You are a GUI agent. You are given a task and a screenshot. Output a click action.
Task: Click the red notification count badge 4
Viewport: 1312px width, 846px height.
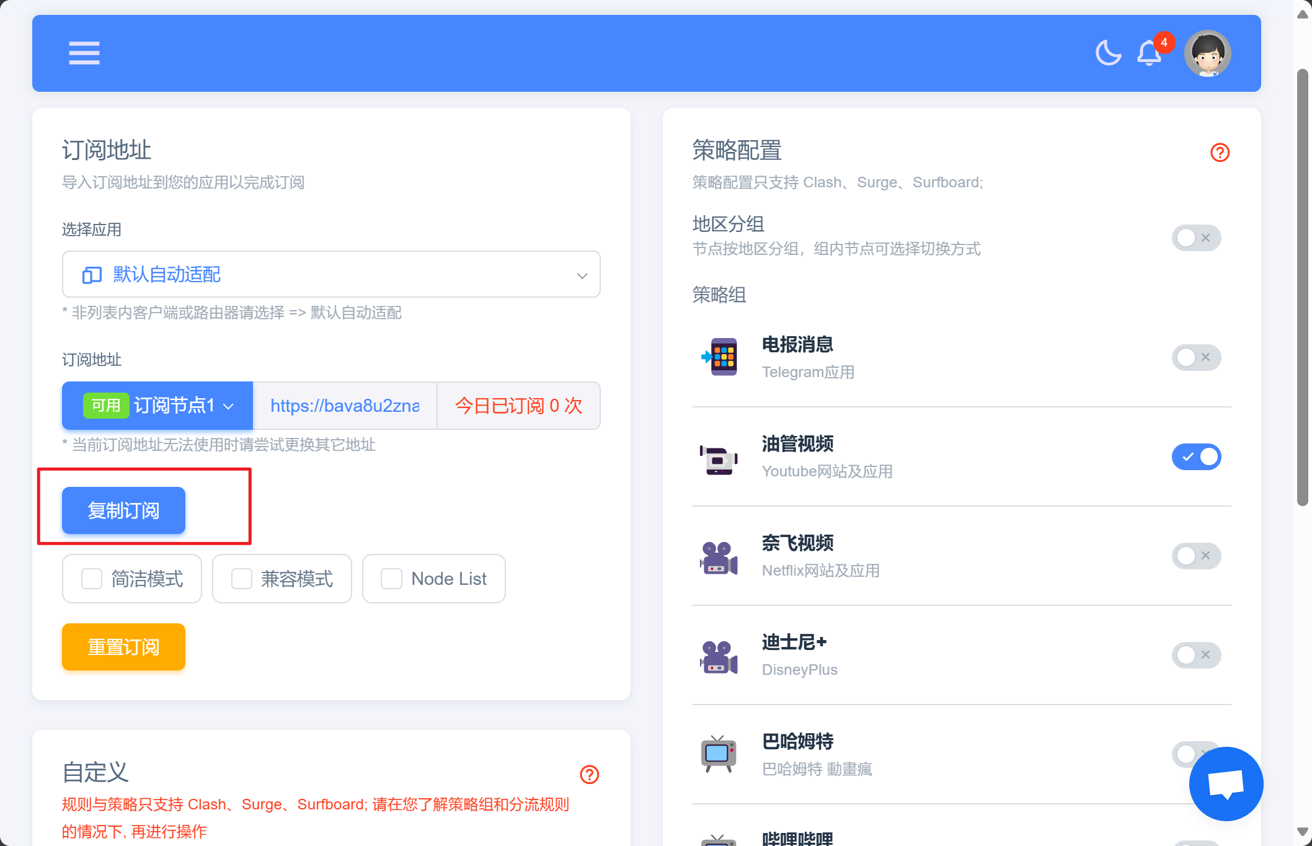pyautogui.click(x=1164, y=42)
